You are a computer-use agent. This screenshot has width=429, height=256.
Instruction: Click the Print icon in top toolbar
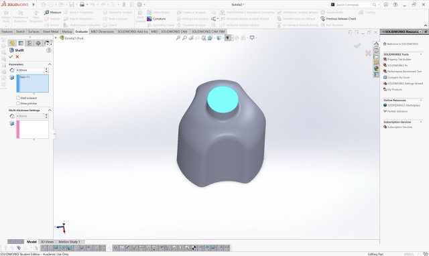(x=82, y=5)
